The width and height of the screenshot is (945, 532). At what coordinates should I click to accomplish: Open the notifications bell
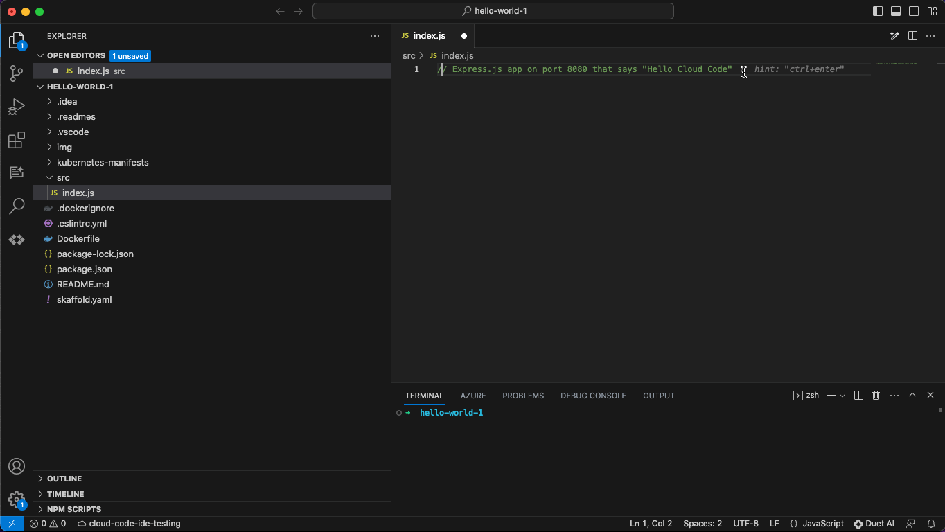930,524
